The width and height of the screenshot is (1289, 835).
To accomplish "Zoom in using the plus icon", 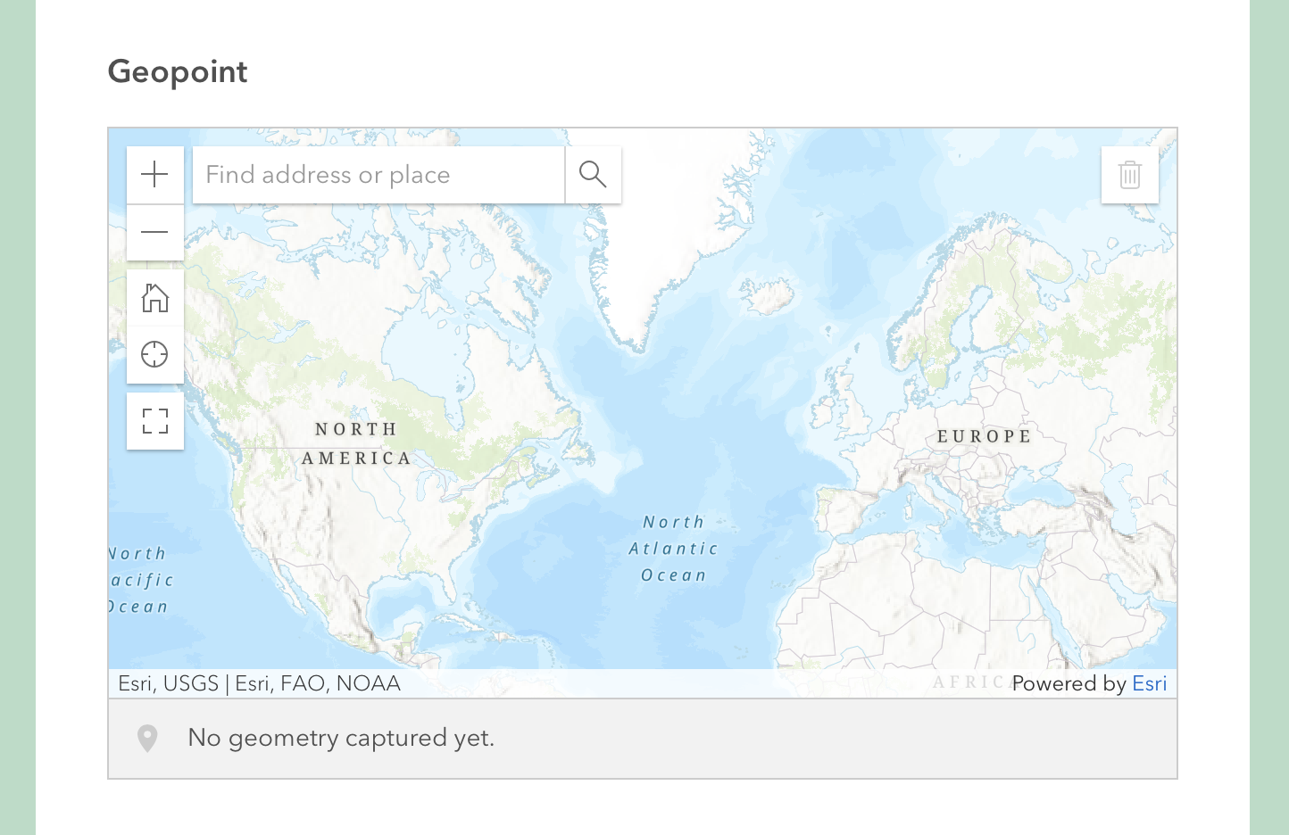I will (155, 174).
